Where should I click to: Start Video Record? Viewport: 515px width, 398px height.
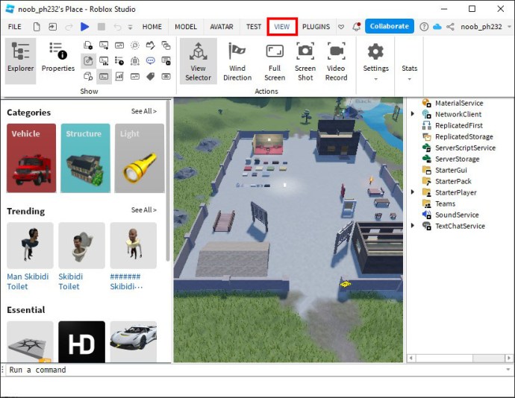click(x=336, y=60)
